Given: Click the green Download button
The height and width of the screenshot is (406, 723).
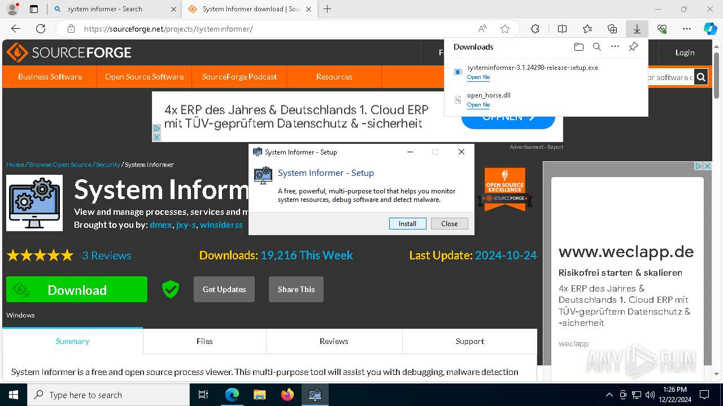Looking at the screenshot, I should coord(77,289).
